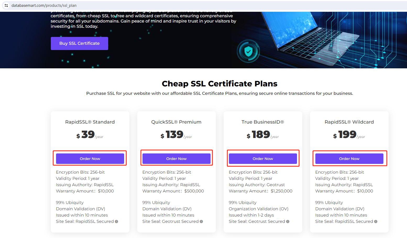This screenshot has height=238, width=407.
Task: Click the site info icon in address bar
Action: [6, 5]
